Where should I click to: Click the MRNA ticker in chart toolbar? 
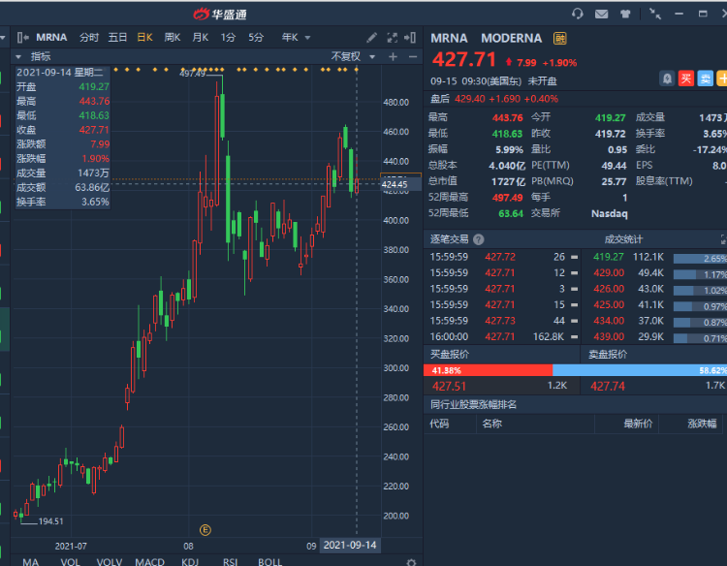(51, 38)
